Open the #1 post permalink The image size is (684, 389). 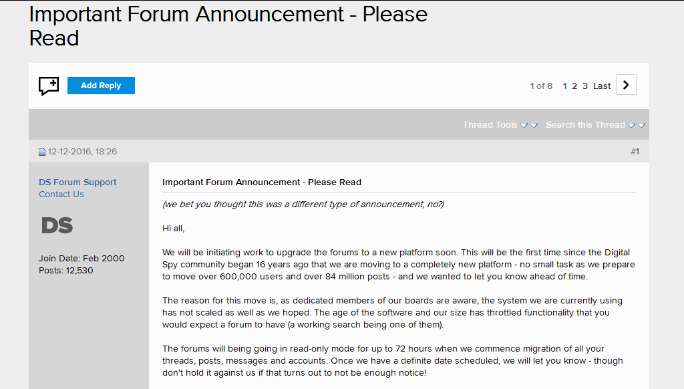[x=635, y=152]
